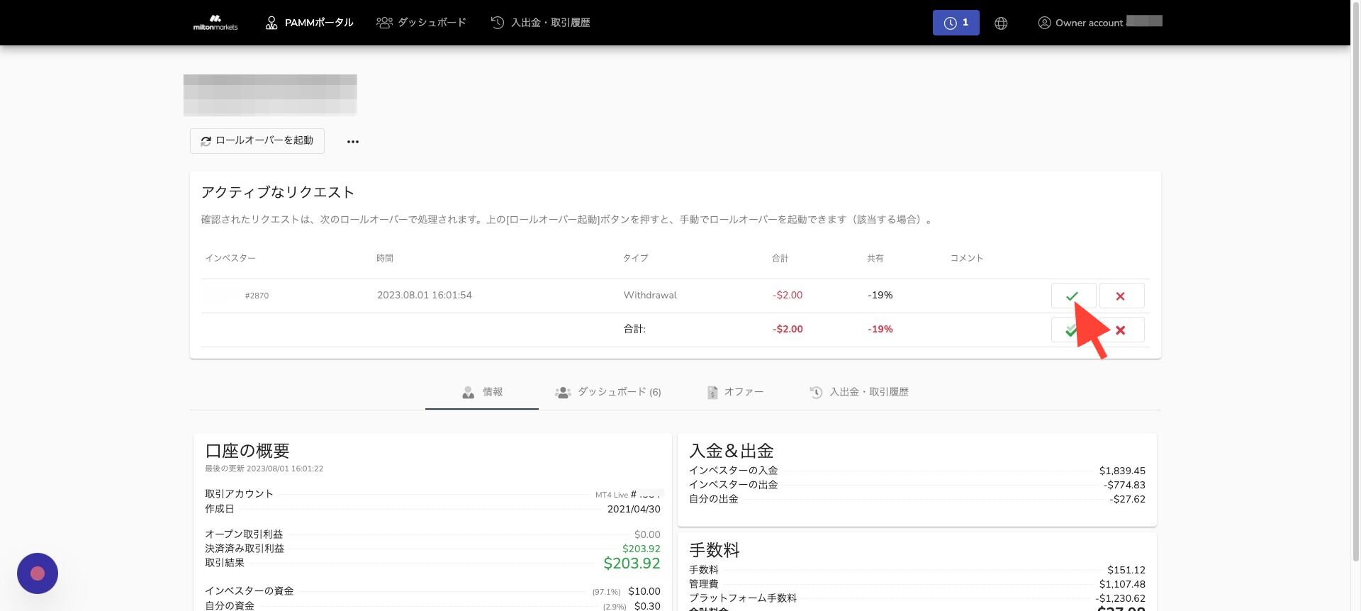1361x611 pixels.
Task: Click the 共有 column header
Action: (x=875, y=258)
